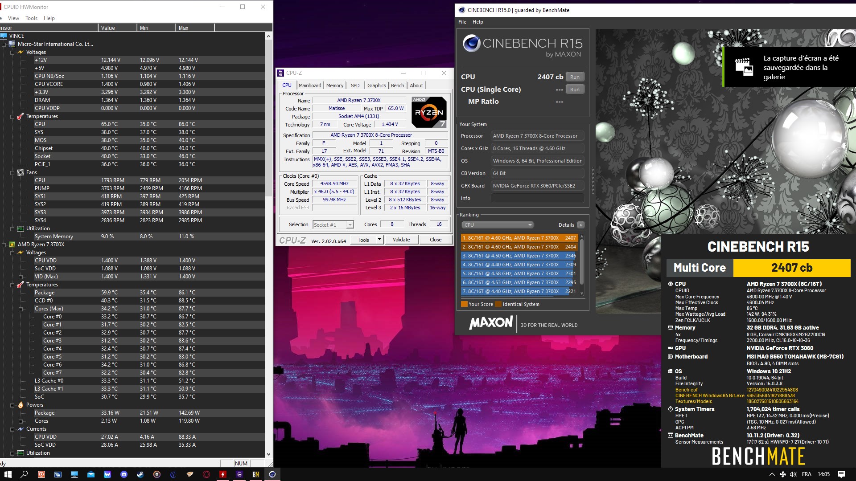Open Cinebench Help menu
Screen dimensions: 856x481
point(477,22)
